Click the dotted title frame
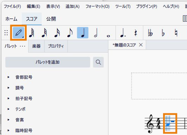 click(x=159, y=86)
